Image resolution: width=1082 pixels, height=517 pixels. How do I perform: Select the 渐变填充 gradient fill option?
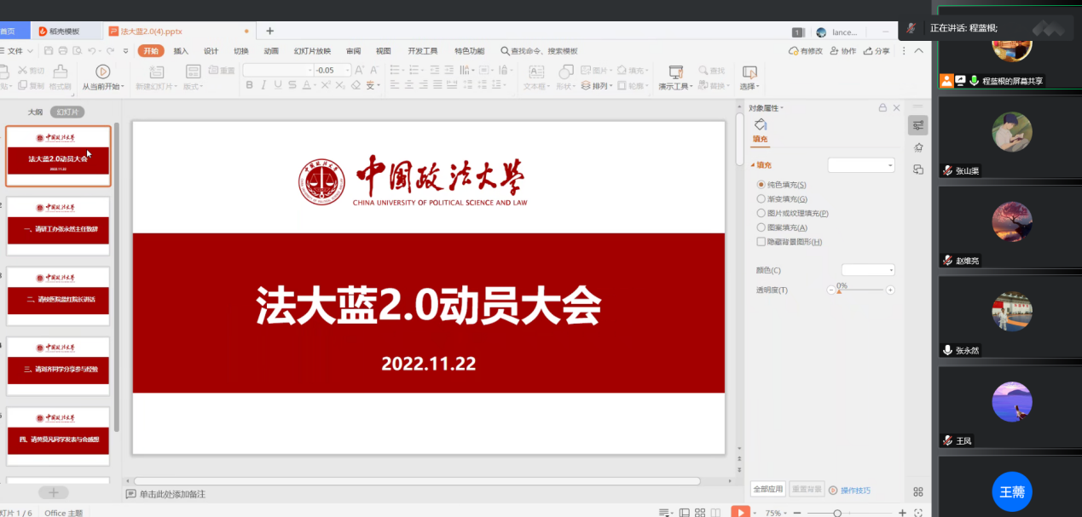(761, 199)
